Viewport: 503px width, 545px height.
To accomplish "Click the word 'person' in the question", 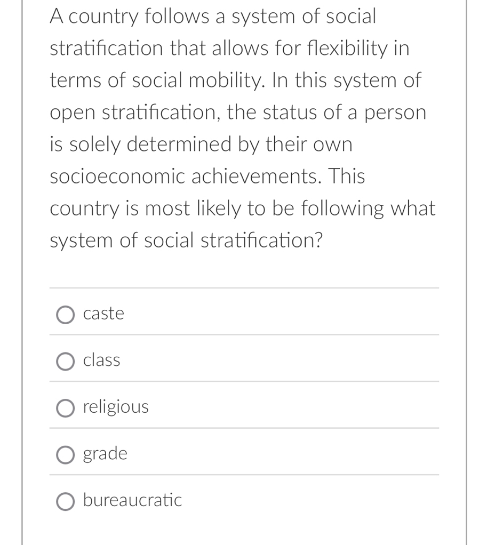I will [396, 113].
